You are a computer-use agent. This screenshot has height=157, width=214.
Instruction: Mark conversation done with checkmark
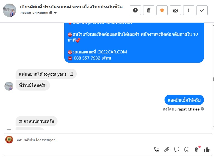202,10
